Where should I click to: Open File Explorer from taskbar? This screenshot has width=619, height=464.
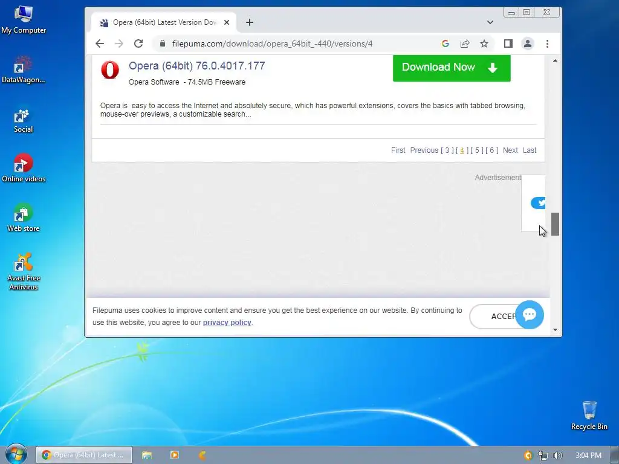pos(147,456)
